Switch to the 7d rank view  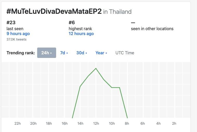pyautogui.click(x=64, y=53)
